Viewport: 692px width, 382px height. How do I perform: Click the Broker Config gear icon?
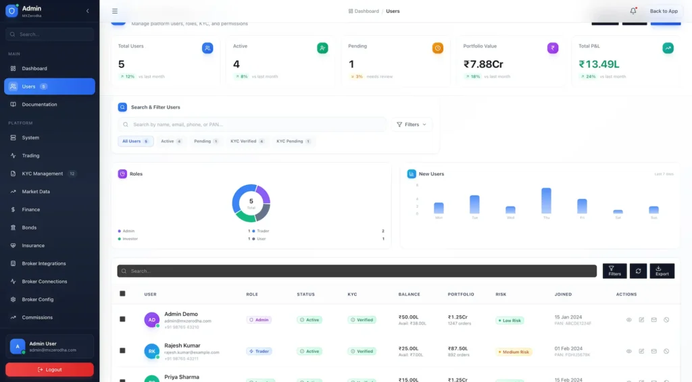[x=14, y=300]
